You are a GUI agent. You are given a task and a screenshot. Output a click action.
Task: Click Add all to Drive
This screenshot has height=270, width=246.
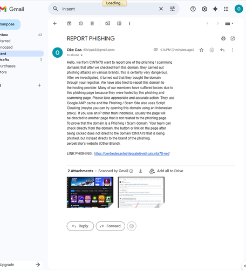[166, 171]
